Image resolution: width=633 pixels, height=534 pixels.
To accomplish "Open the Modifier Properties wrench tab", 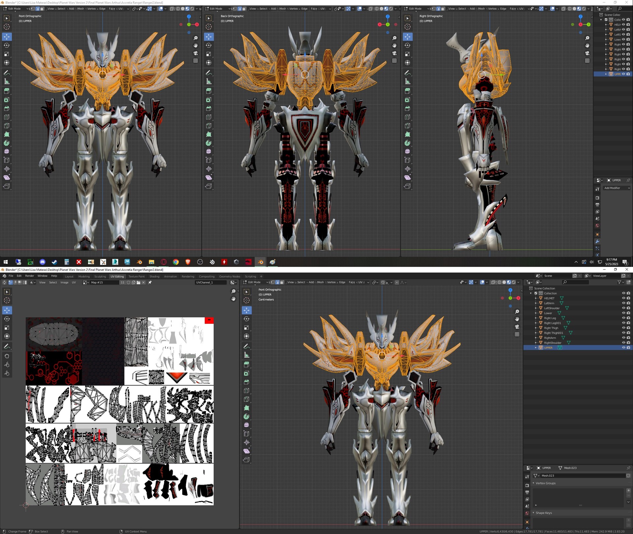I will (x=597, y=241).
